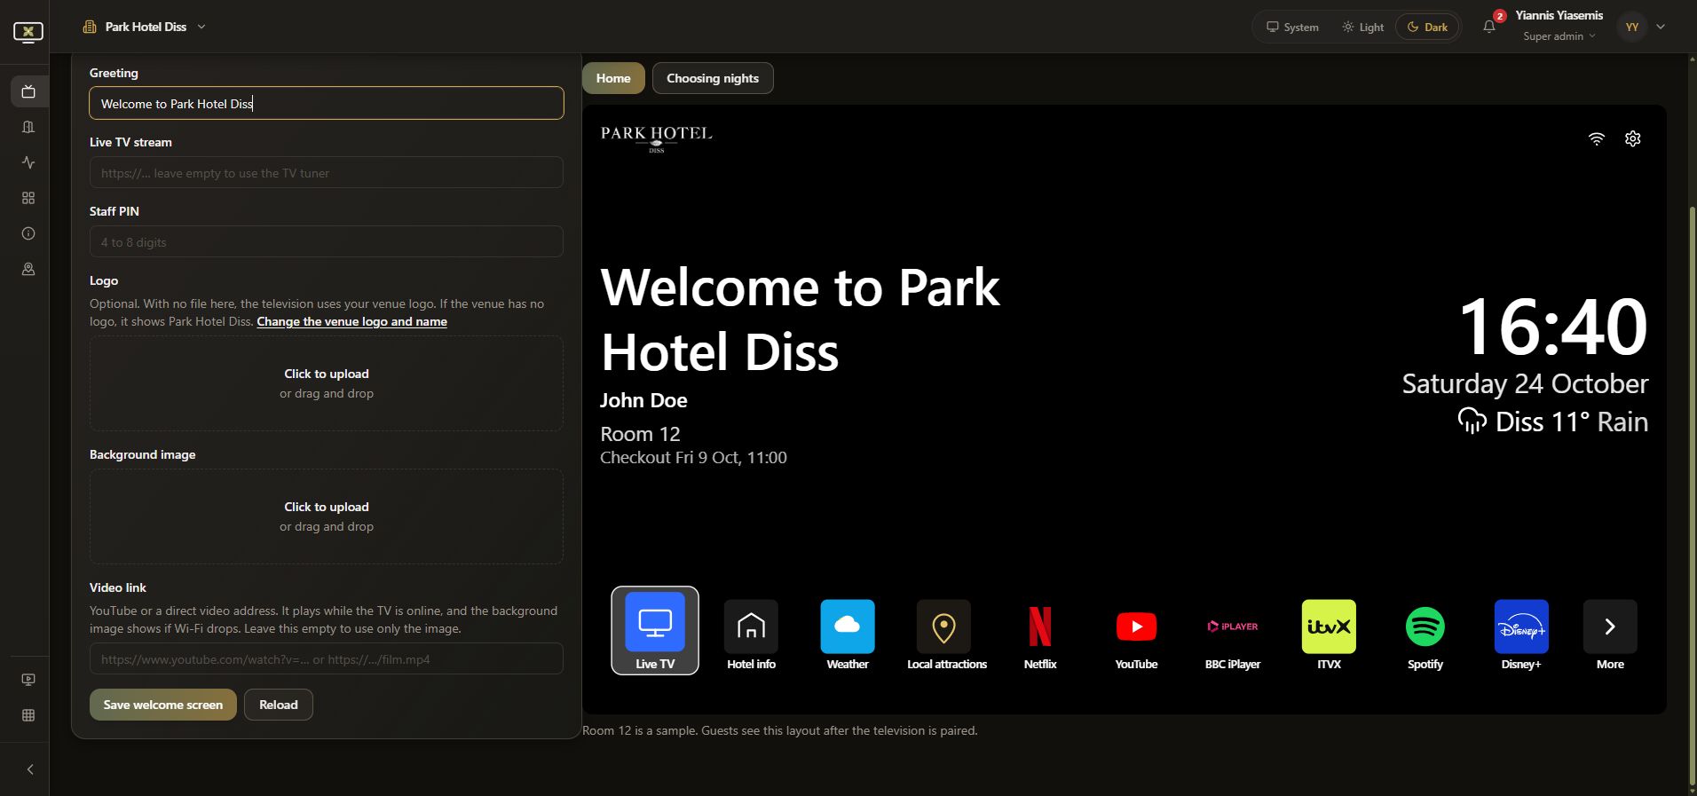Switch theme to Light
The width and height of the screenshot is (1697, 796).
(1362, 27)
